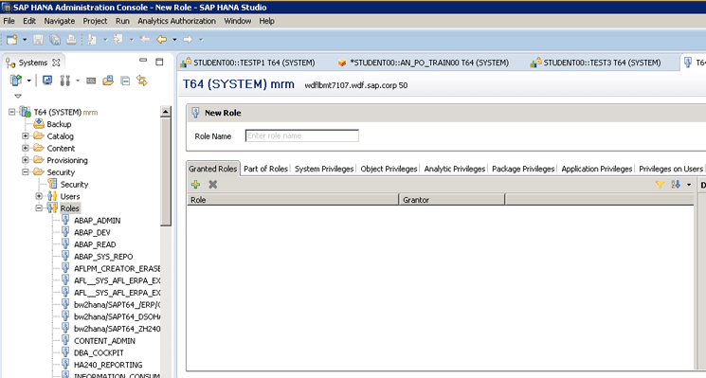
Task: Close the Systems view tab
Action: click(x=56, y=63)
